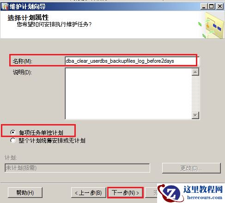The height and width of the screenshot is (203, 225).
Task: Click the wizard banner graphic at top right
Action: point(211,24)
